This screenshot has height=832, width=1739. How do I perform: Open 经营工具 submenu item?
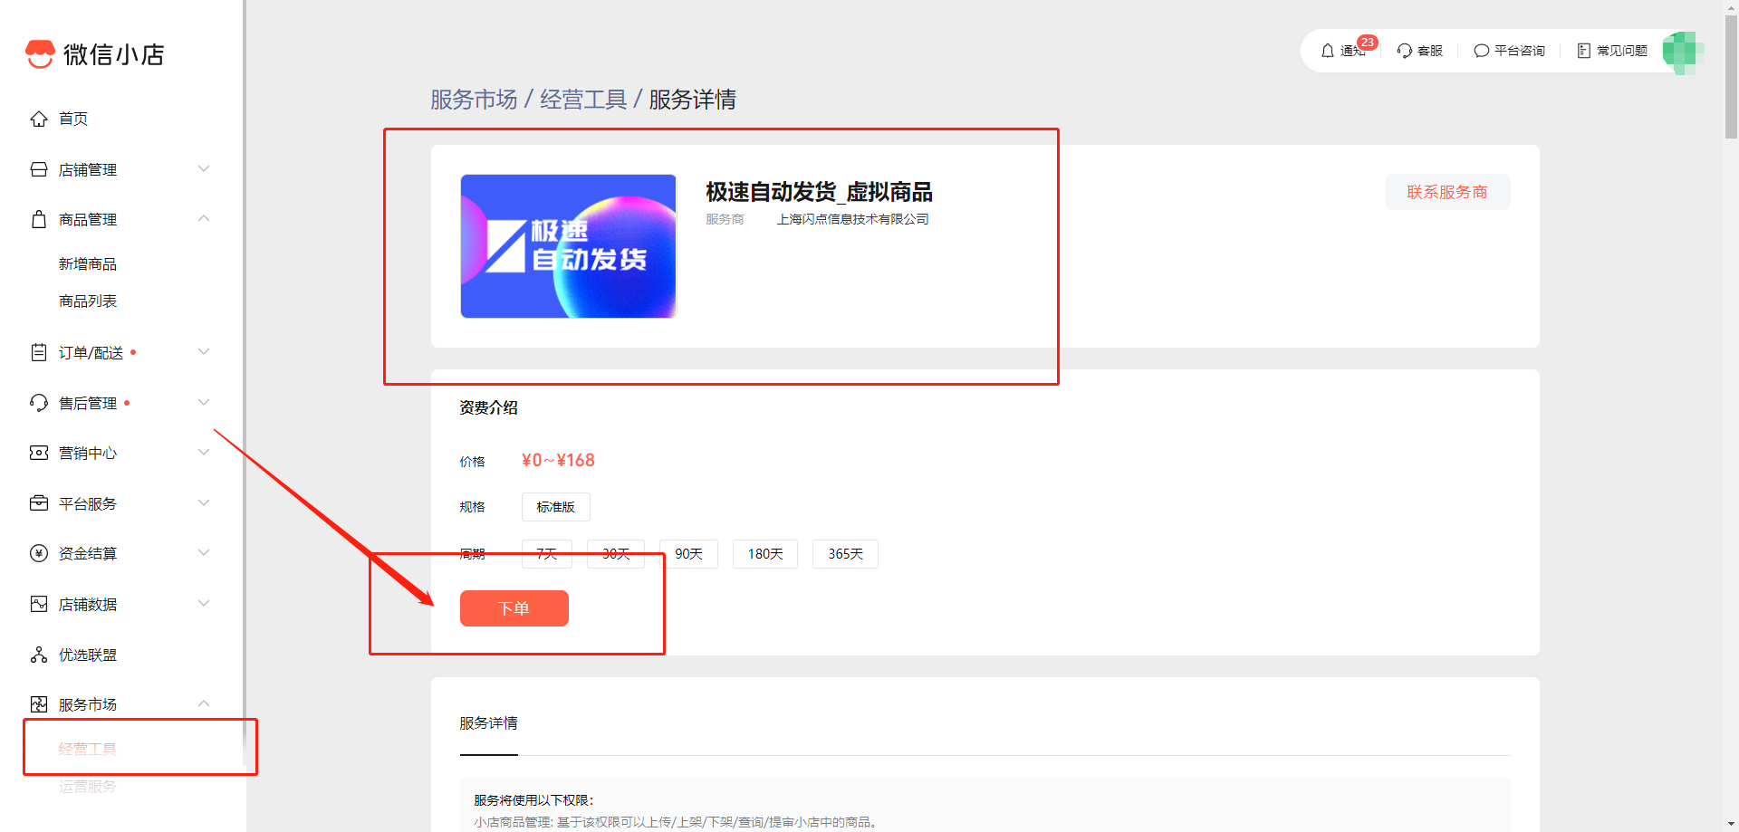coord(88,749)
